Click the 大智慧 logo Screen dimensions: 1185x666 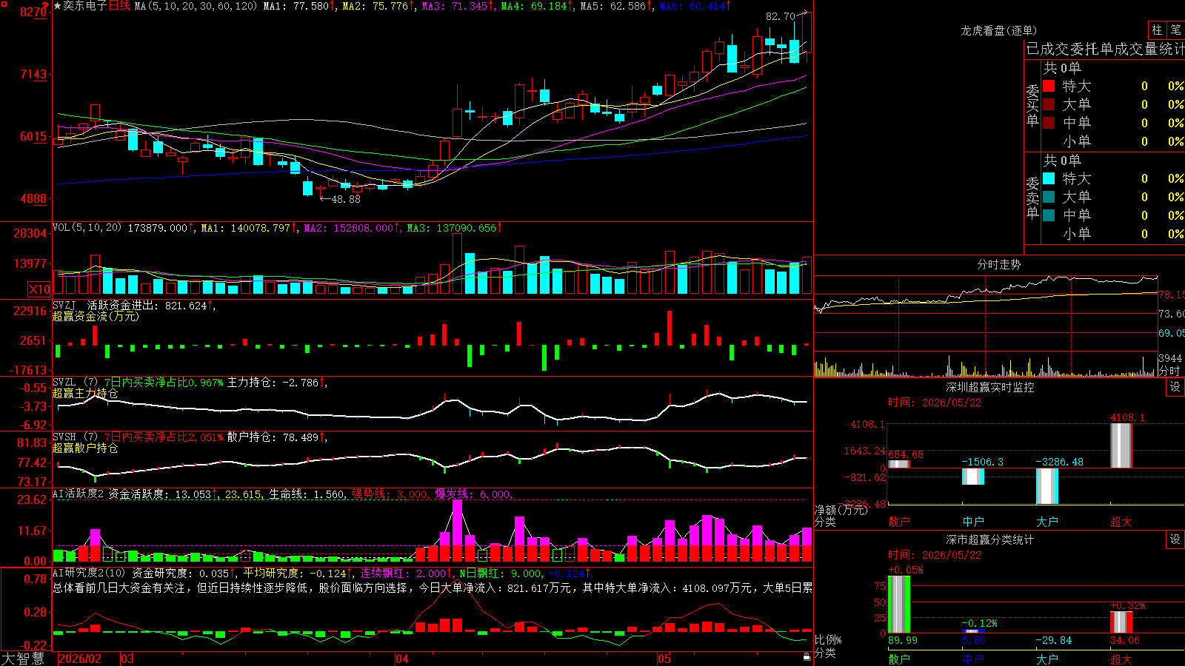pos(23,659)
